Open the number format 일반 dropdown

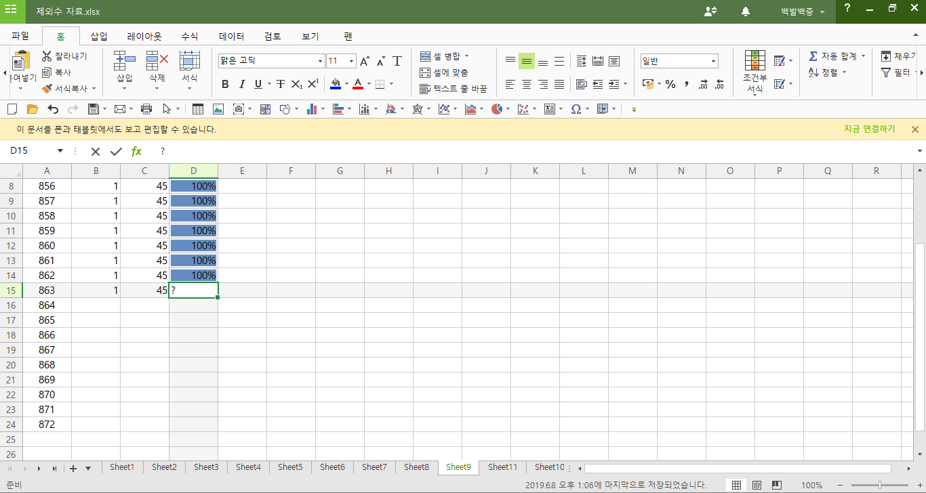713,62
